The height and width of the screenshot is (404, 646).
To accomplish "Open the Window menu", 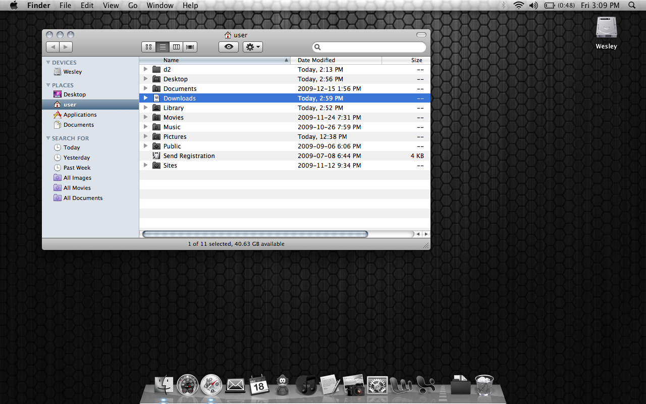I will coord(160,6).
